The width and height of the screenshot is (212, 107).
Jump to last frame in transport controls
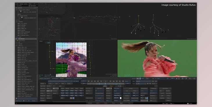pyautogui.click(x=123, y=81)
